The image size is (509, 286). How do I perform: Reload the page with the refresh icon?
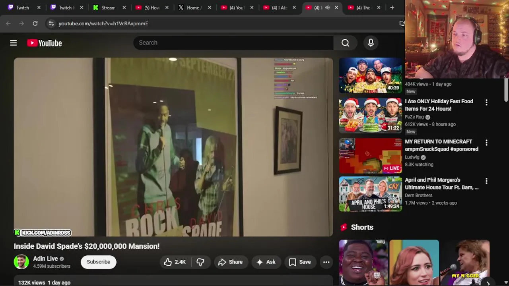click(x=35, y=23)
